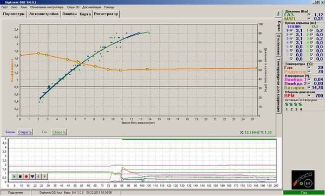Toggle the Батарея voltage checkbox
Image resolution: width=325 pixels, height=196 pixels.
pos(309,87)
